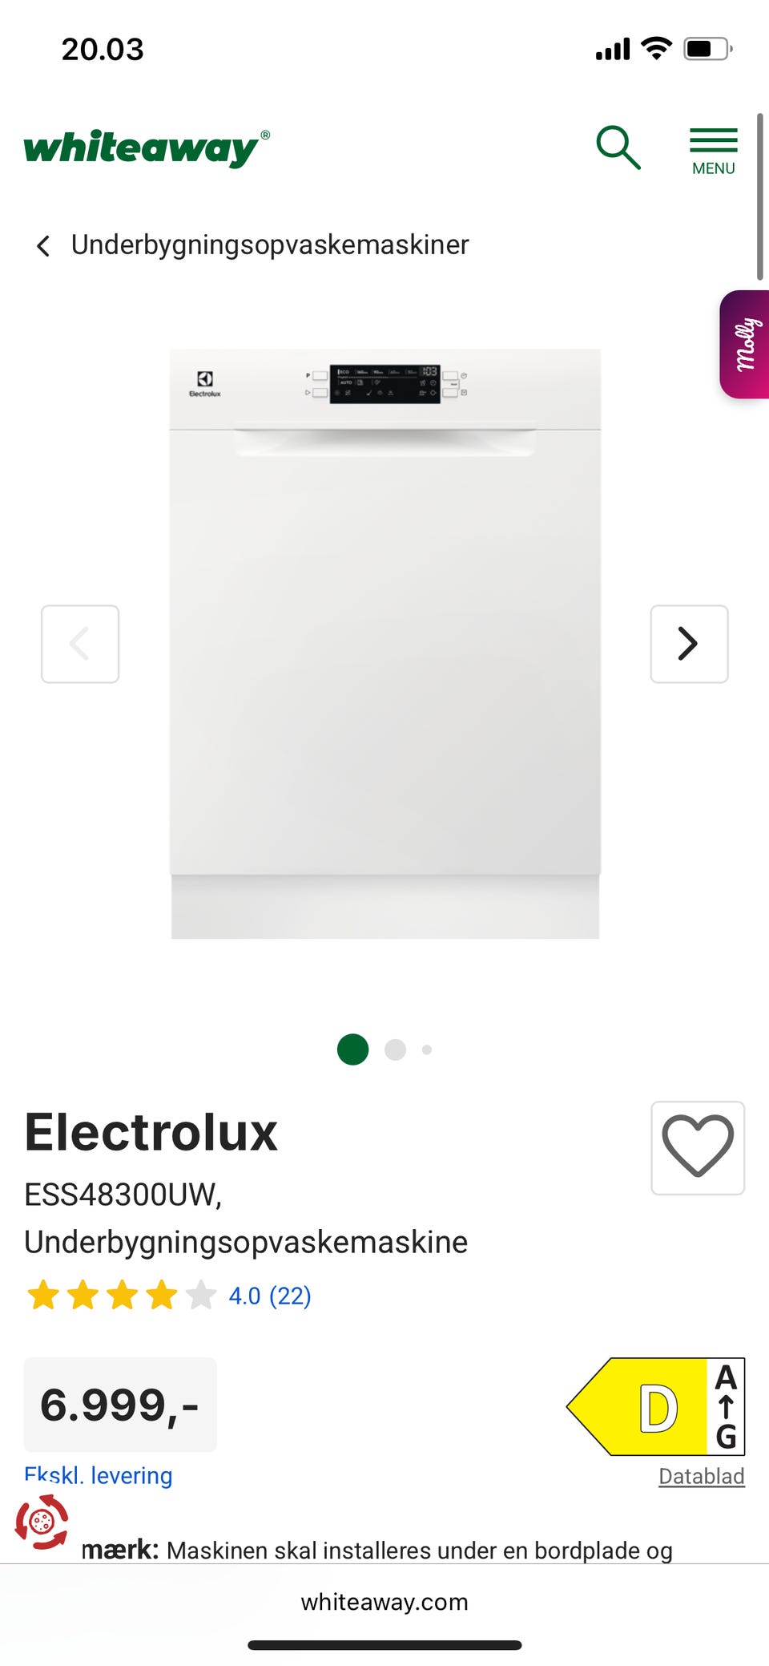This screenshot has width=769, height=1666.
Task: Open the Molly side tab
Action: point(744,345)
